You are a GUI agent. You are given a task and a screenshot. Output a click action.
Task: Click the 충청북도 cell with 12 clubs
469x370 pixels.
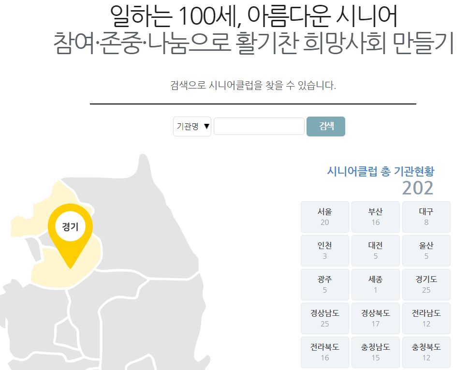pyautogui.click(x=426, y=352)
